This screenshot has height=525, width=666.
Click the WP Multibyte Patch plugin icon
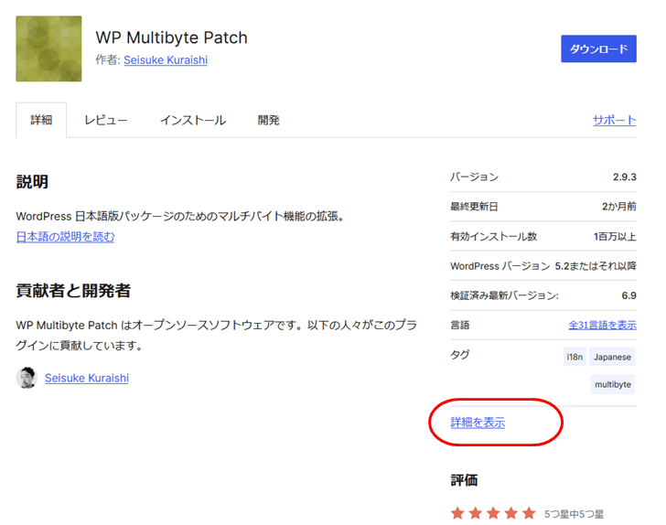[48, 48]
